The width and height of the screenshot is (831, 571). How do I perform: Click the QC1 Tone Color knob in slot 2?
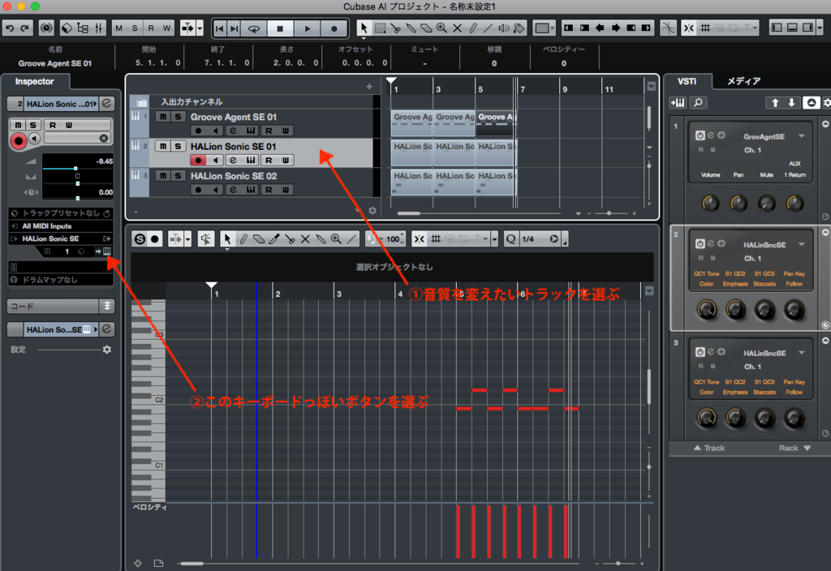pos(707,311)
